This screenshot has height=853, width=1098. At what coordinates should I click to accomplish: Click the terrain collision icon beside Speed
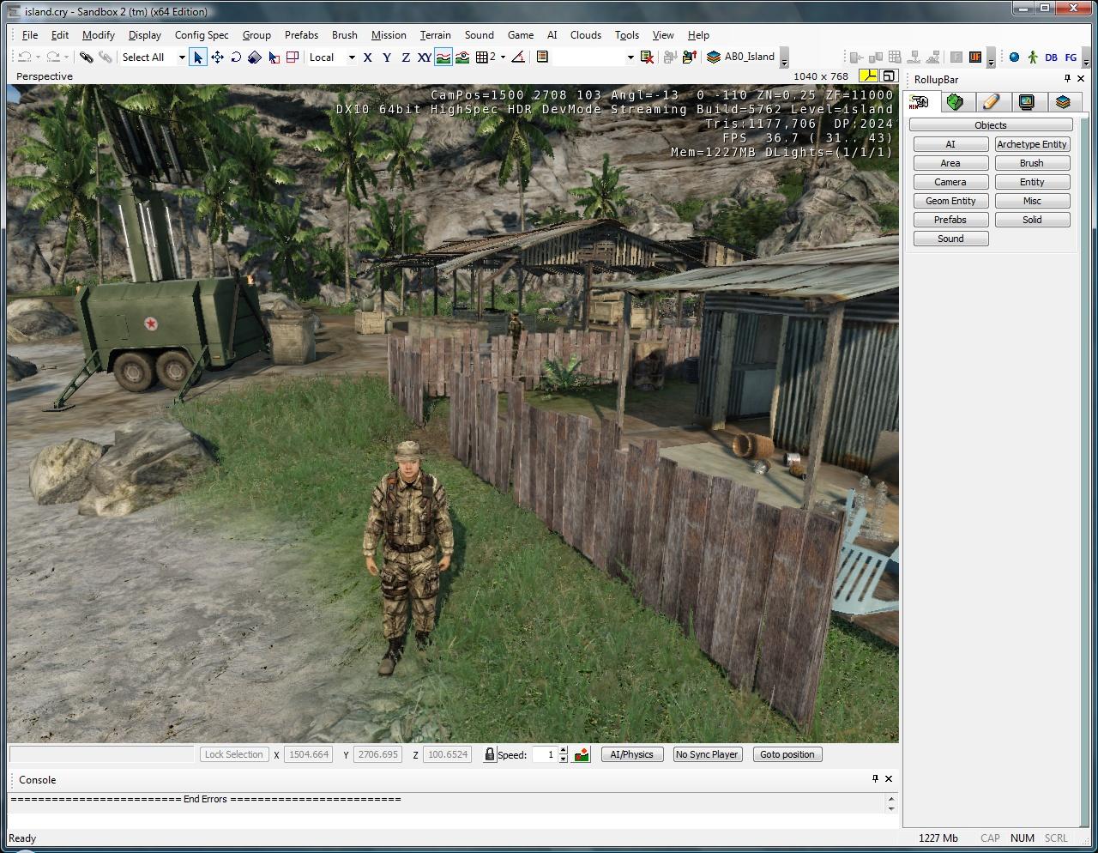[582, 754]
